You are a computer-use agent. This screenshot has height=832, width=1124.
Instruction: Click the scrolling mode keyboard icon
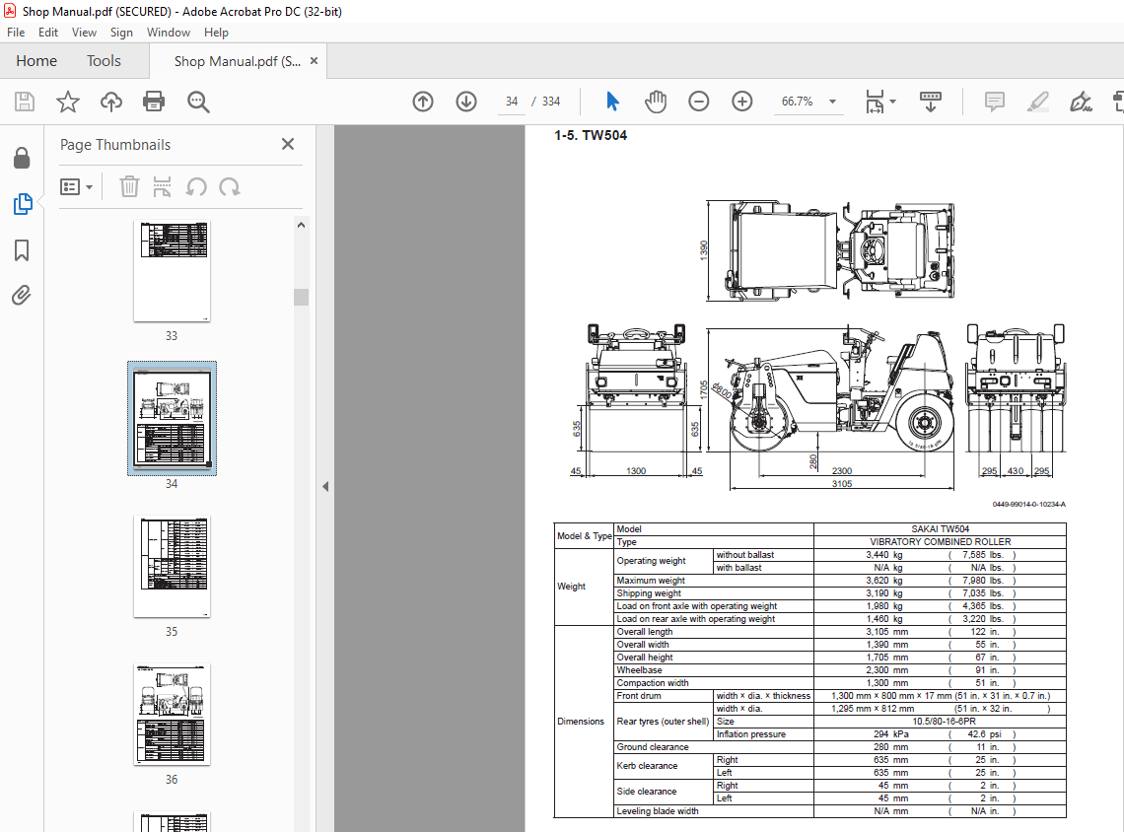(931, 102)
